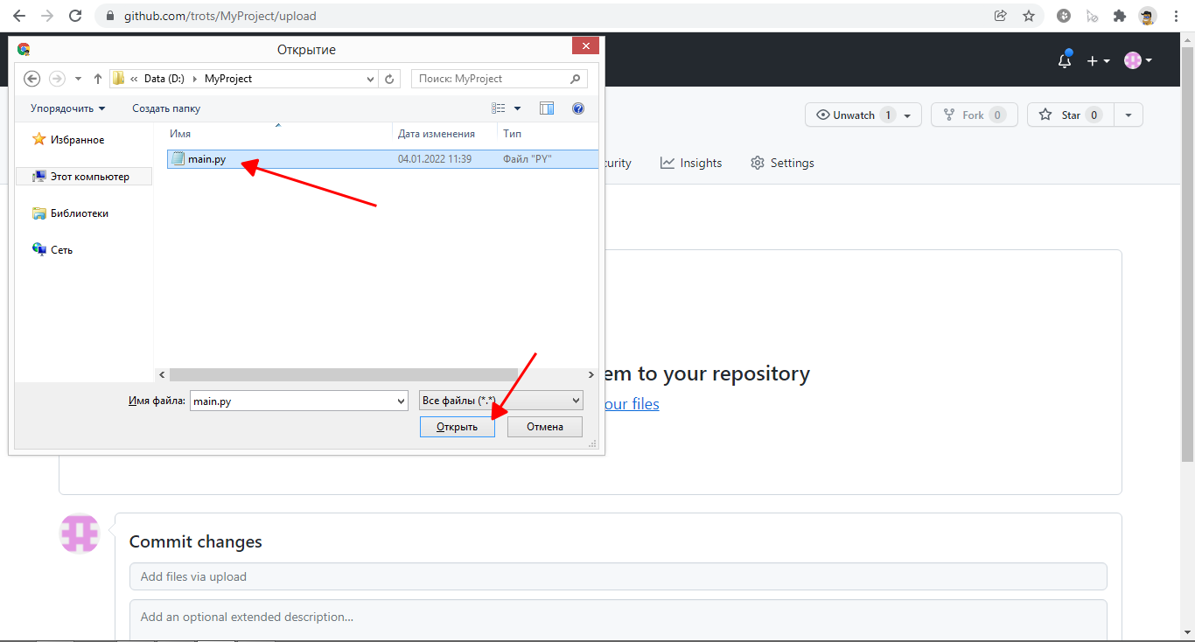This screenshot has height=642, width=1195.
Task: Open Chrome three-dot menu
Action: [1175, 16]
